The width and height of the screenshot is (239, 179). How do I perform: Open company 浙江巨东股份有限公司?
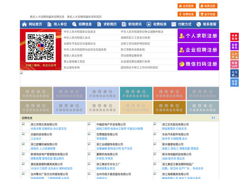176,124
